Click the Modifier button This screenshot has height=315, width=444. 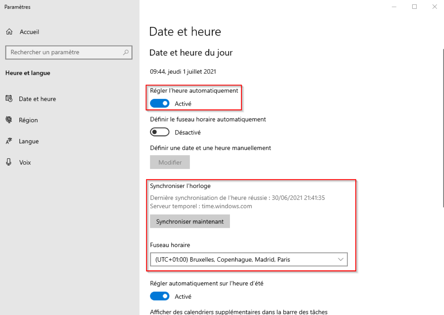click(170, 162)
